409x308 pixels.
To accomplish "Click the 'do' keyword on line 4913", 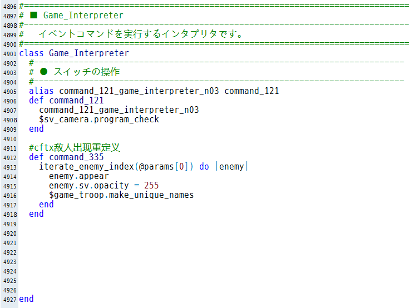I will pos(204,166).
